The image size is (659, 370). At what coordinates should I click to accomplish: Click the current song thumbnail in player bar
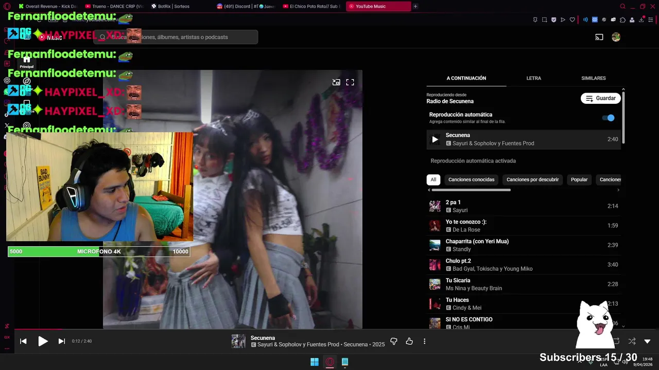pyautogui.click(x=238, y=341)
